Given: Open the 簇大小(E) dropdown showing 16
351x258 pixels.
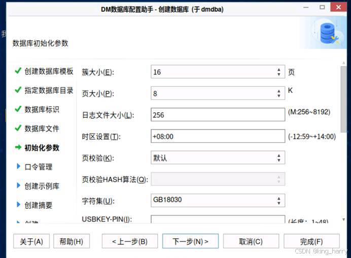Looking at the screenshot, I should [x=218, y=72].
